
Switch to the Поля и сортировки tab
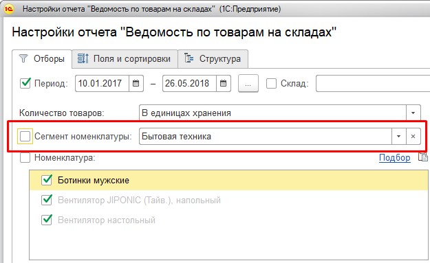coord(125,59)
